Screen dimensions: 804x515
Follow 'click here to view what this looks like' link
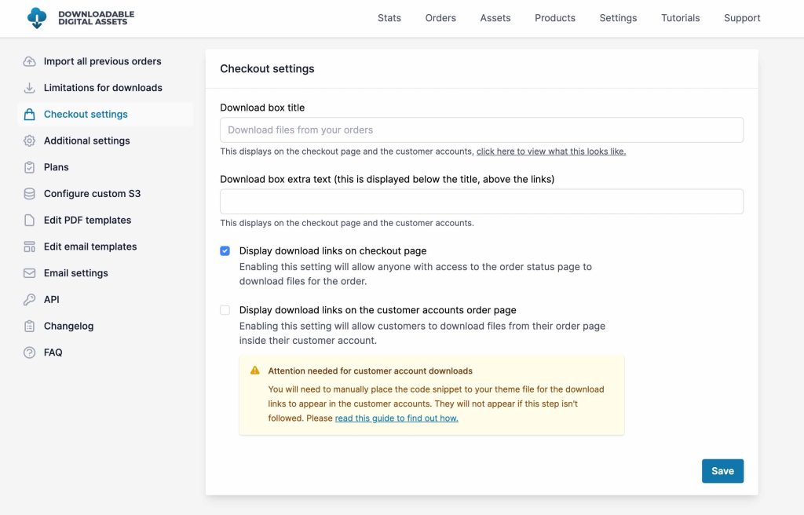pyautogui.click(x=550, y=152)
